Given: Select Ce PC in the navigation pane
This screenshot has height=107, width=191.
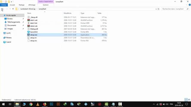Looking at the screenshot, I should [8, 33].
